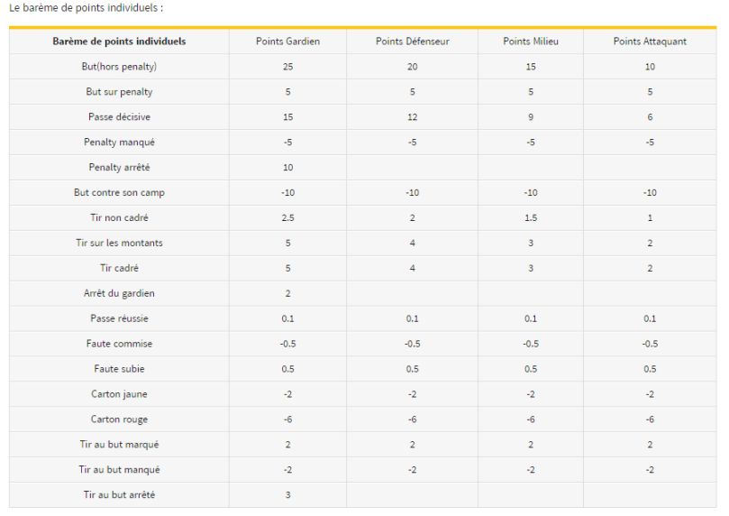The height and width of the screenshot is (516, 729).
Task: Select the 'Carton rouge' row label
Action: click(119, 419)
